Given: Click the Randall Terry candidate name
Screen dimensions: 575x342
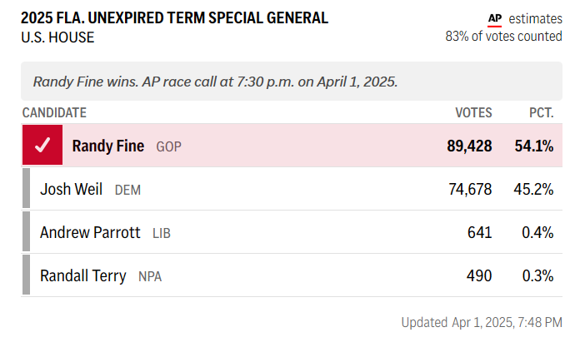Looking at the screenshot, I should pyautogui.click(x=83, y=275).
